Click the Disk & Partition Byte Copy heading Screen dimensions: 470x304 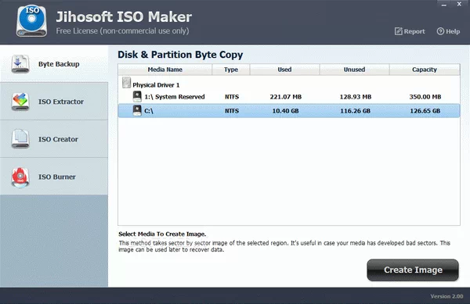pos(180,55)
